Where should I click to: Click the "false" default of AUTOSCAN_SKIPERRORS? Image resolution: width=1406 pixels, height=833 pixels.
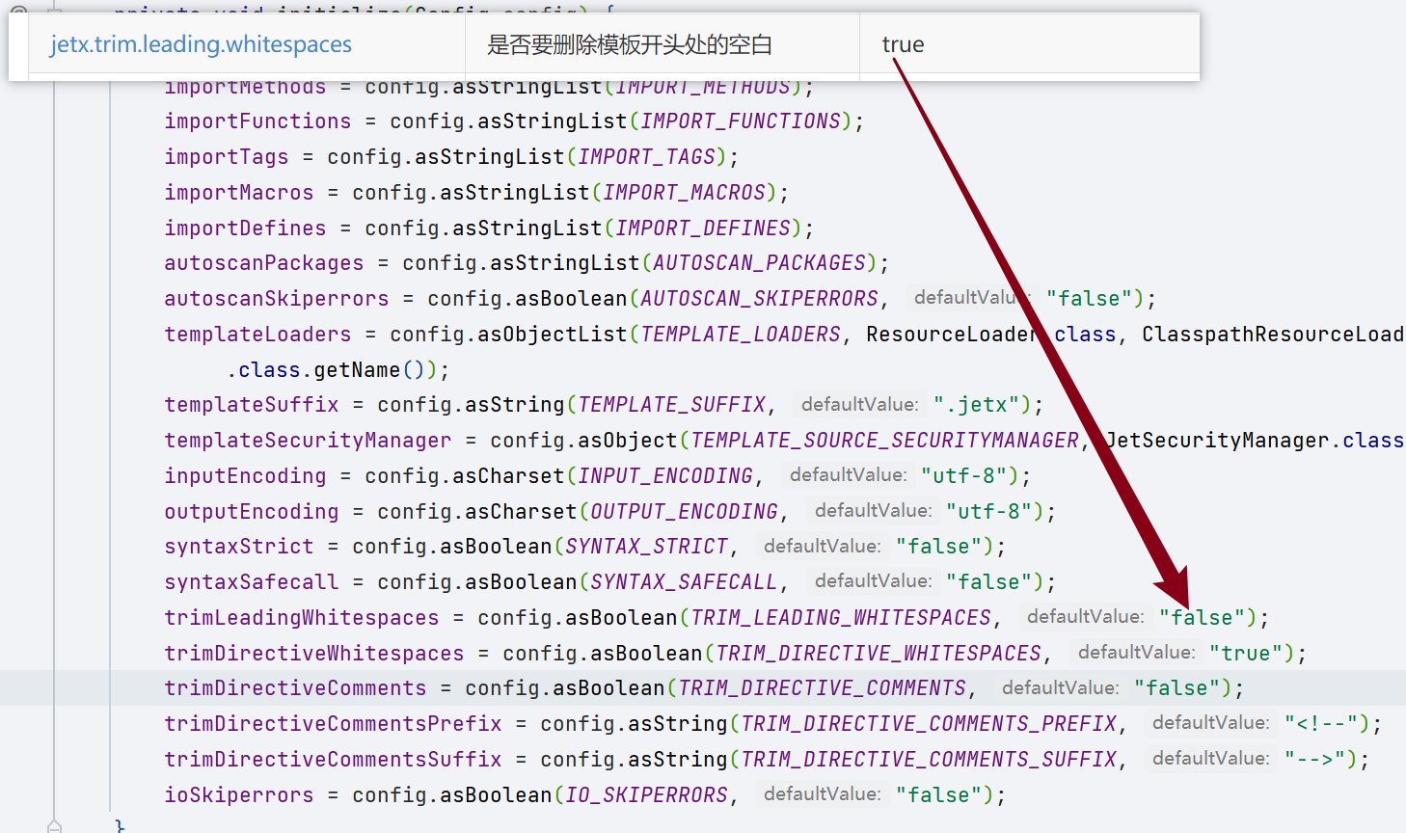1090,298
